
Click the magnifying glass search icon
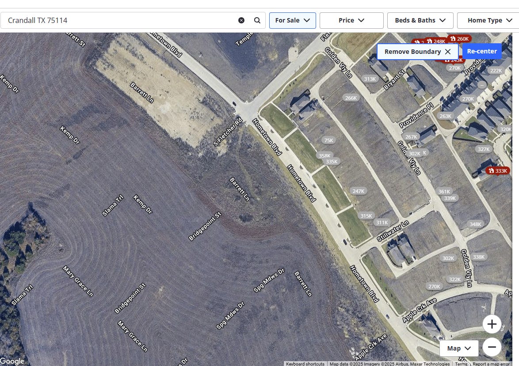[257, 20]
